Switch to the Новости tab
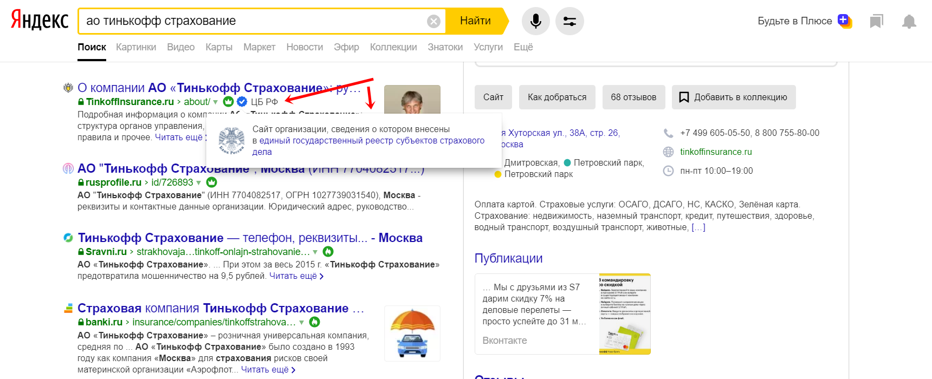The width and height of the screenshot is (932, 379). 305,47
